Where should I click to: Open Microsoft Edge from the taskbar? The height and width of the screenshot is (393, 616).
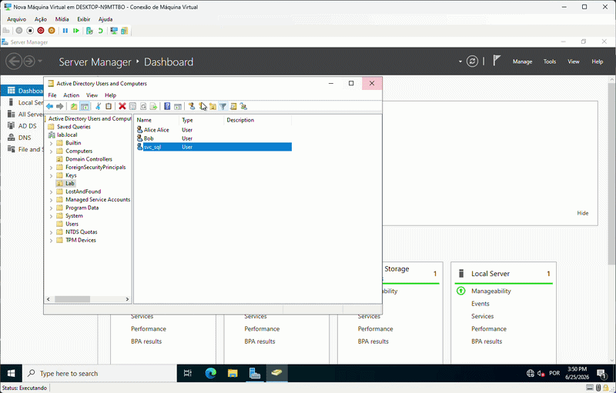(x=210, y=374)
